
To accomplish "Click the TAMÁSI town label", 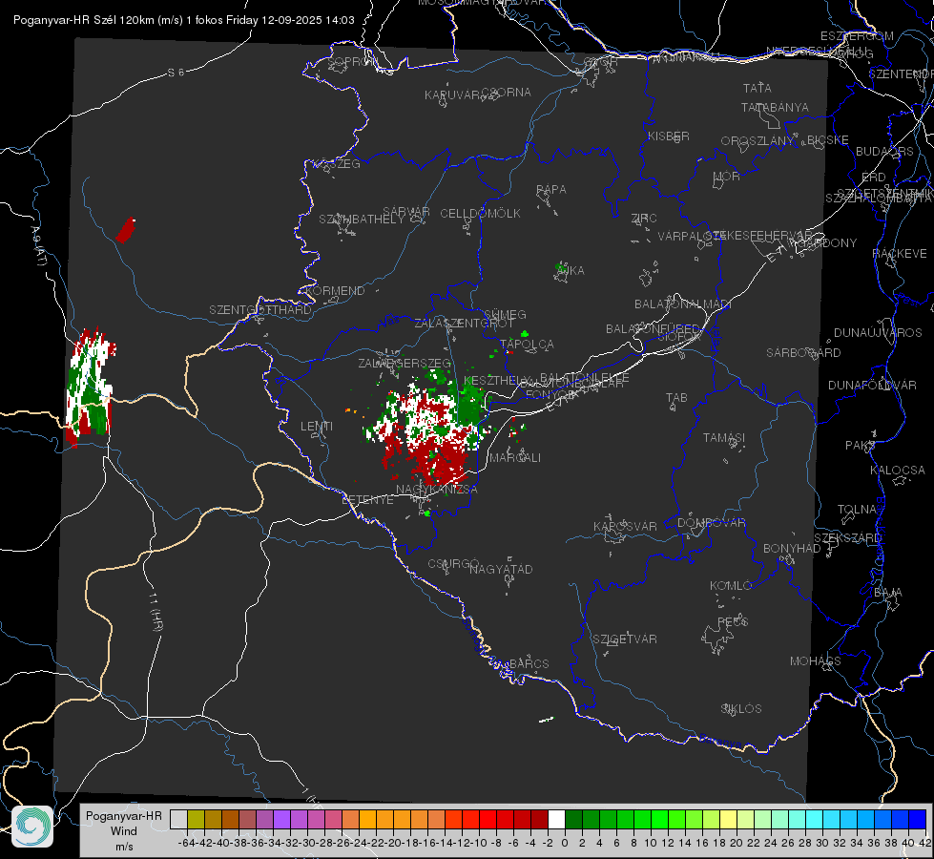I will coord(724,437).
